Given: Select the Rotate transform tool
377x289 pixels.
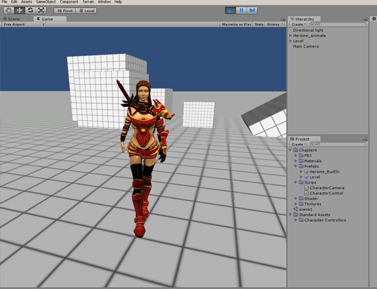Looking at the screenshot, I should (x=30, y=11).
